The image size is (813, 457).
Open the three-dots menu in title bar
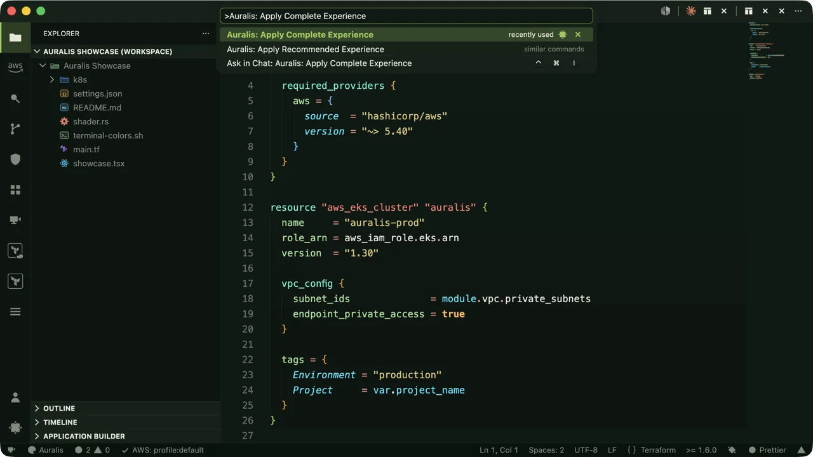799,11
